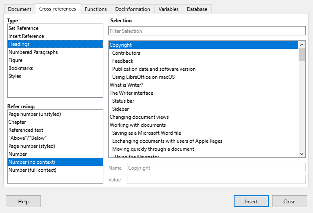Select Insert Reference type
The image size is (313, 213).
(x=55, y=36)
